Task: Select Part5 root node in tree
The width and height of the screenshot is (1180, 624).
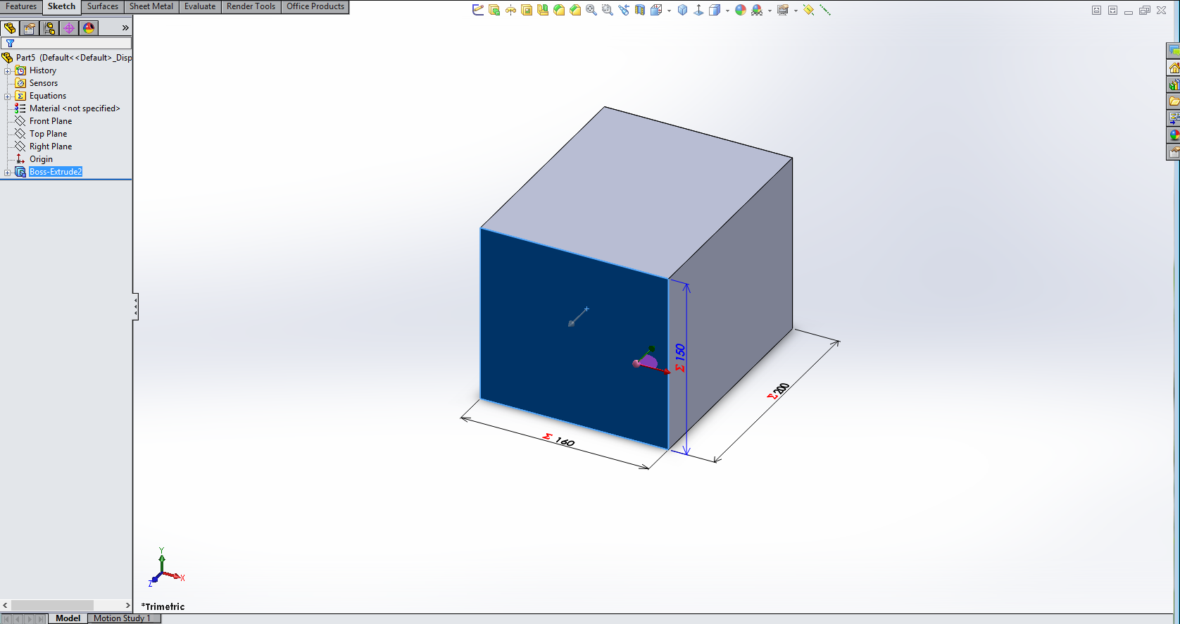Action: point(67,58)
